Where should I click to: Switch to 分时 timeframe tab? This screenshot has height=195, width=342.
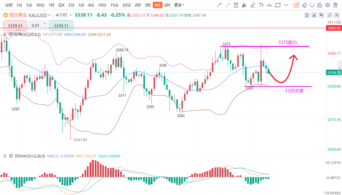point(8,5)
